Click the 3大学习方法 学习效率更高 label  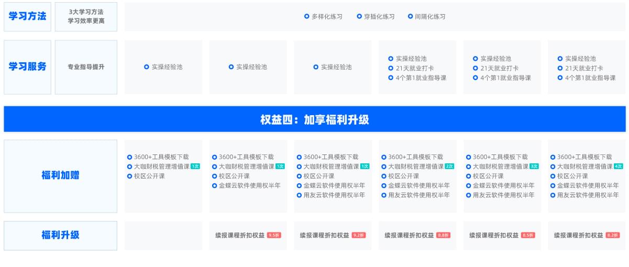(86, 17)
